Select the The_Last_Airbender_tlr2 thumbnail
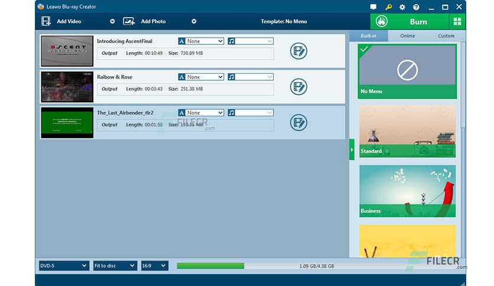The height and width of the screenshot is (286, 494). pyautogui.click(x=67, y=122)
